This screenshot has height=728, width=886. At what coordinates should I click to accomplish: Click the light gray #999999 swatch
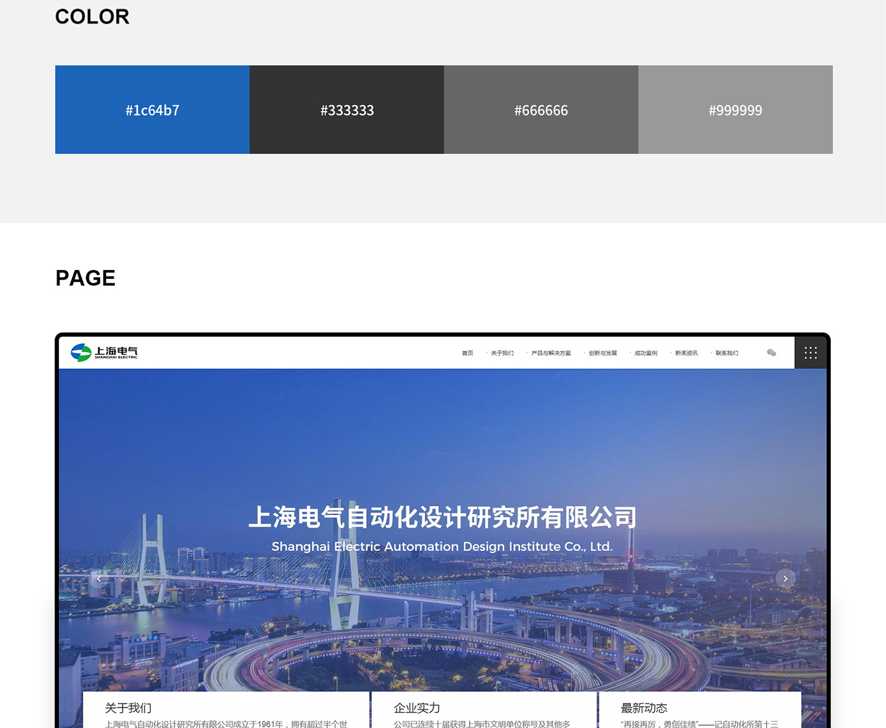pos(736,110)
